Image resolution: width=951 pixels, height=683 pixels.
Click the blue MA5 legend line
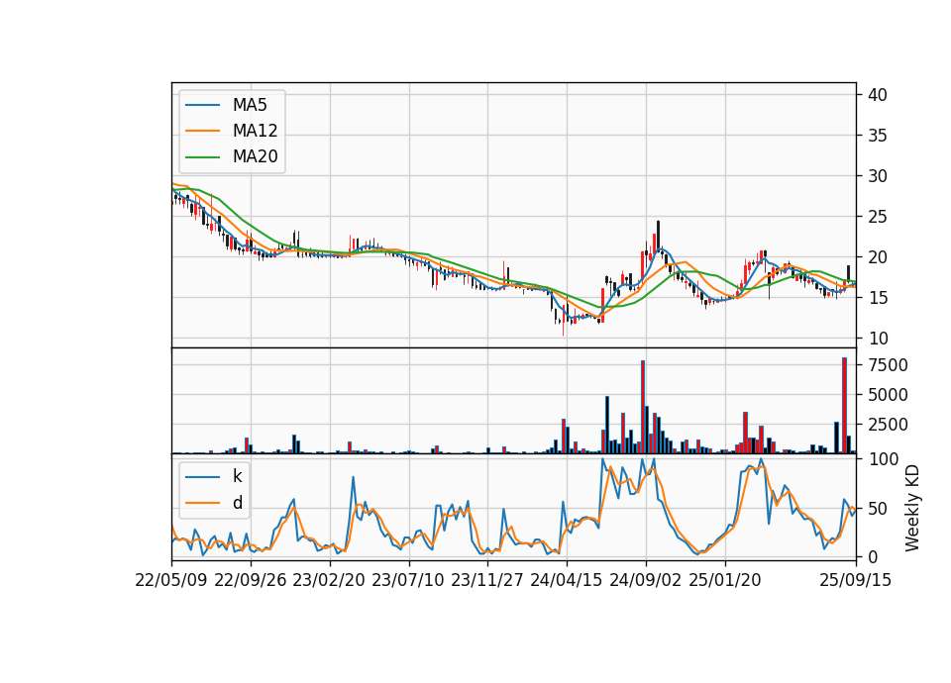point(202,106)
